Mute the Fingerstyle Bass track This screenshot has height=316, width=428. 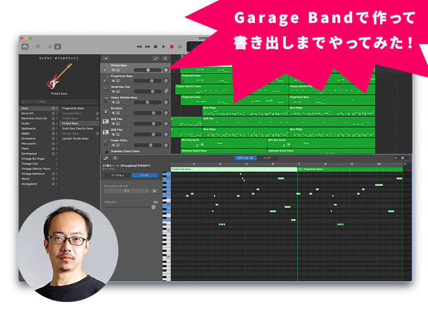click(113, 81)
